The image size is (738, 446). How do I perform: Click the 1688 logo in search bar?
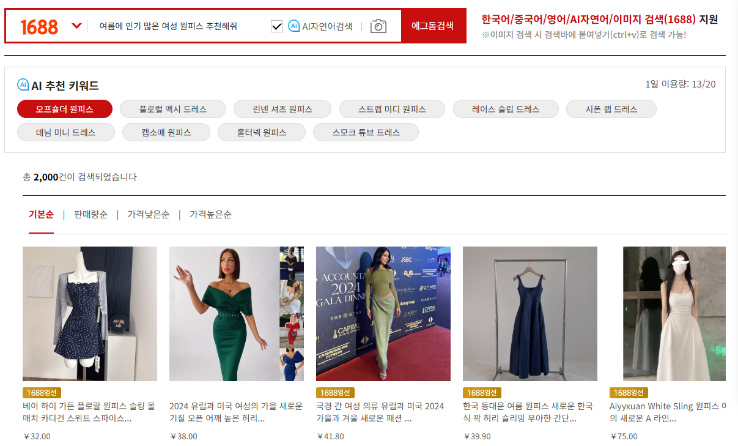click(39, 26)
